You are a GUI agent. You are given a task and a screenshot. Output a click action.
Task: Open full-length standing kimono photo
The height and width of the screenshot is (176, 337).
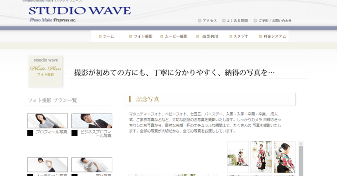click(261, 157)
